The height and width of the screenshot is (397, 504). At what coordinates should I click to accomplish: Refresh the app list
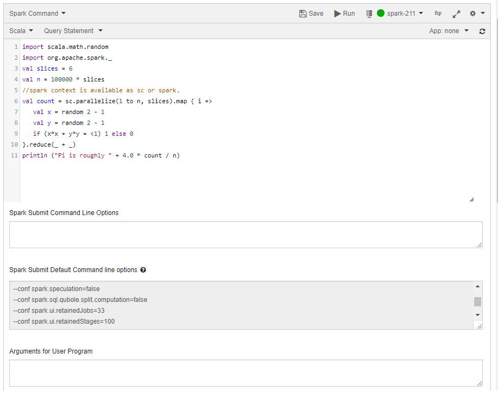(482, 31)
